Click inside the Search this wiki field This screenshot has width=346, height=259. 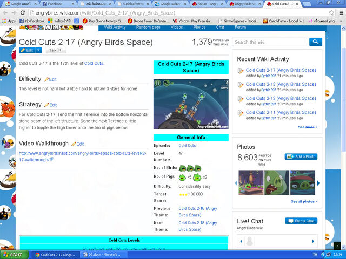[x=269, y=42]
